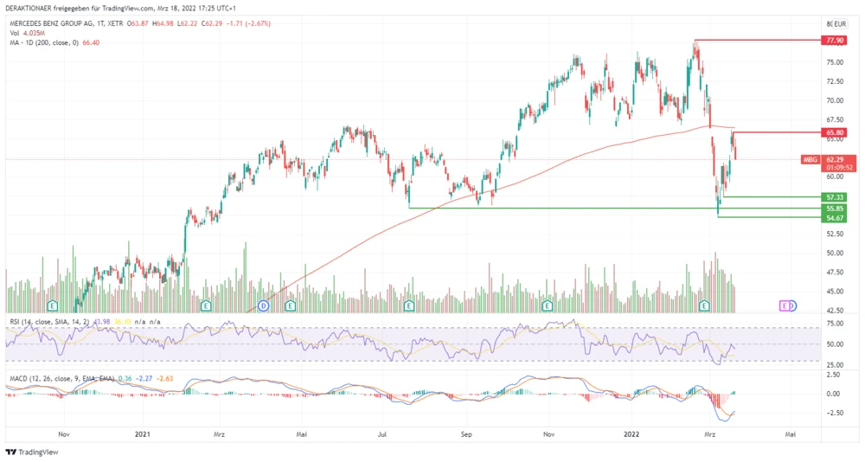This screenshot has height=462, width=865.
Task: Open the earnings E marker just before Mrz 2021
Action: point(206,305)
